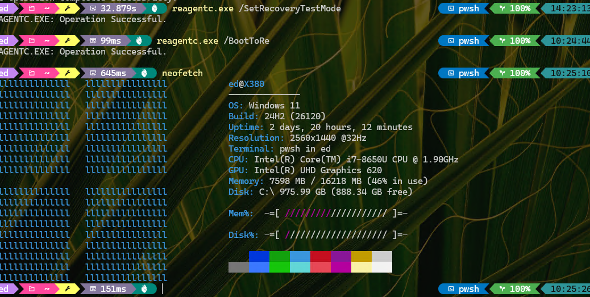Click 'Resolution: 2560x1440 @32Hz' line
Image resolution: width=590 pixels, height=297 pixels.
click(297, 138)
